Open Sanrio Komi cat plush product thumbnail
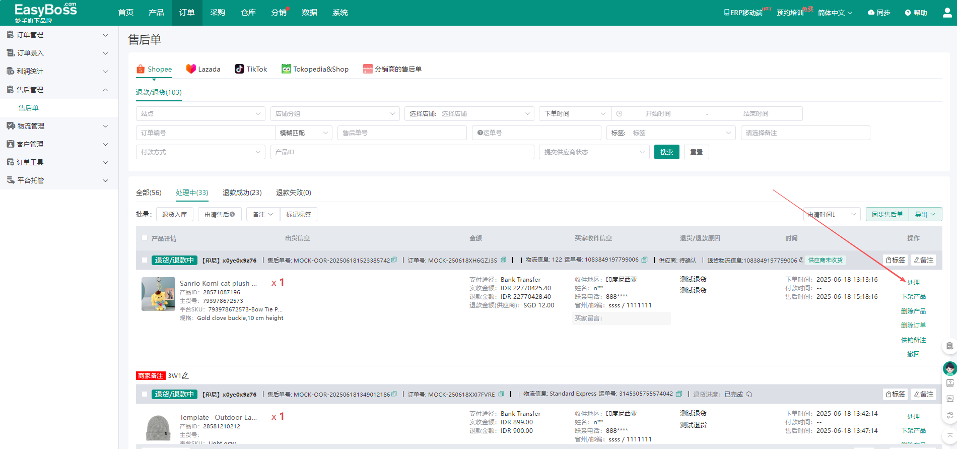 (158, 294)
